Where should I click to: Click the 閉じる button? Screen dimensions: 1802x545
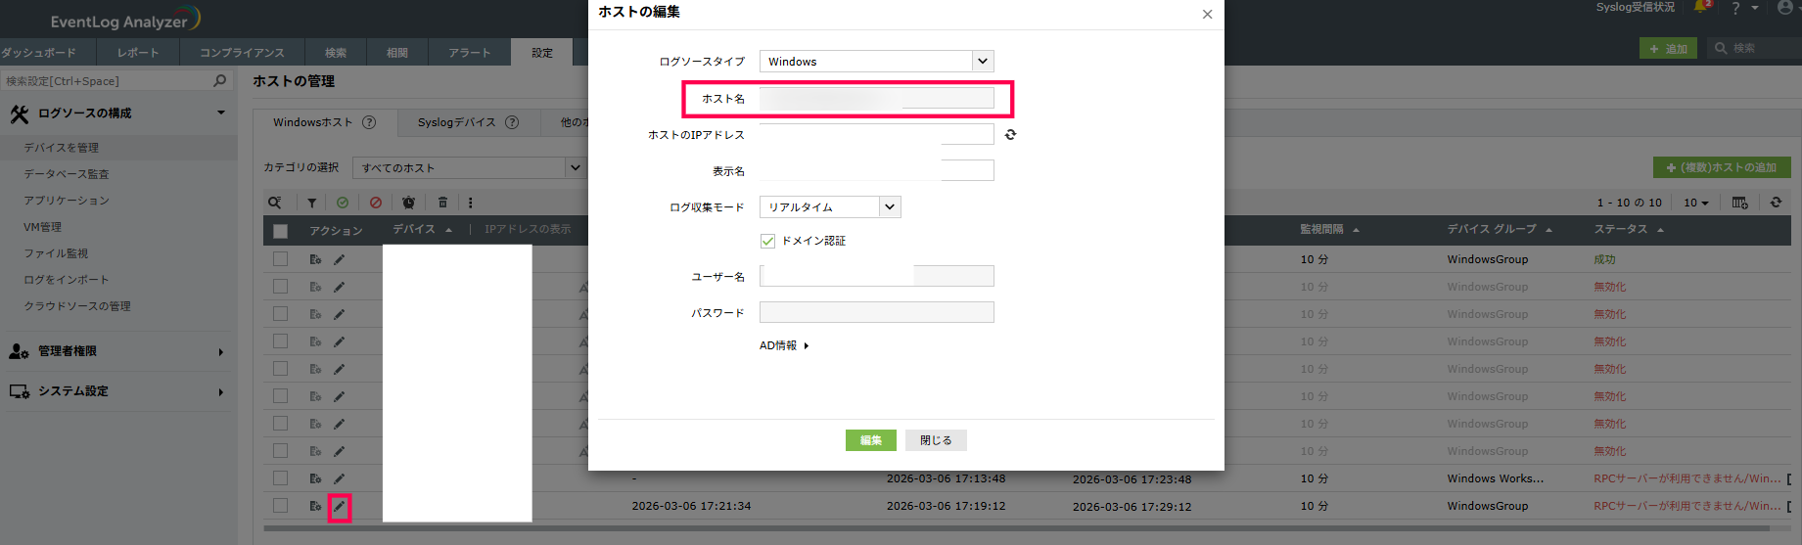[x=936, y=440]
